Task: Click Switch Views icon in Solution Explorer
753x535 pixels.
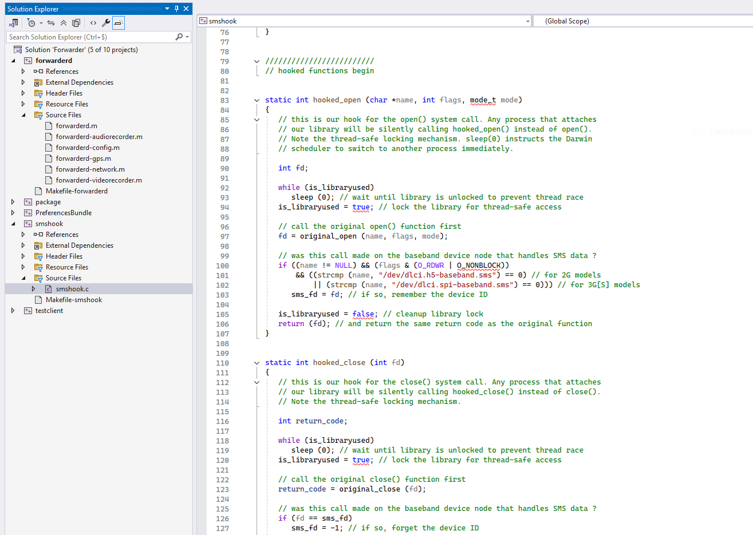Action: coord(14,23)
